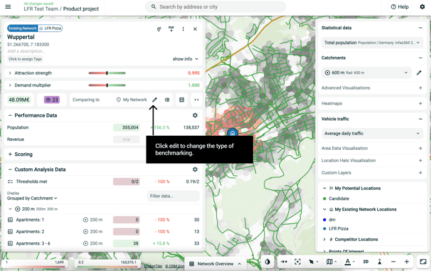The image size is (431, 271).
Task: Open the Network Overview panel
Action: 215,264
